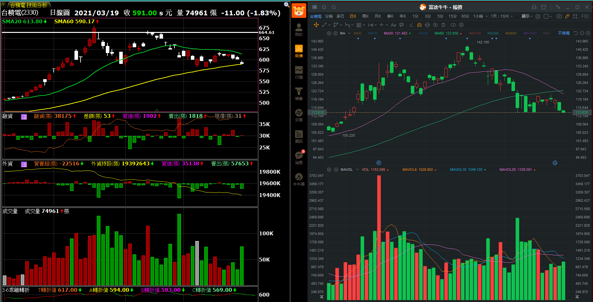Open the 消息 messages sidebar item
The height and width of the screenshot is (302, 593).
pos(299,158)
